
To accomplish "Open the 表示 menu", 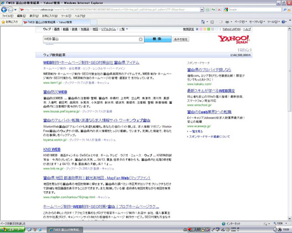I will (x=34, y=16).
